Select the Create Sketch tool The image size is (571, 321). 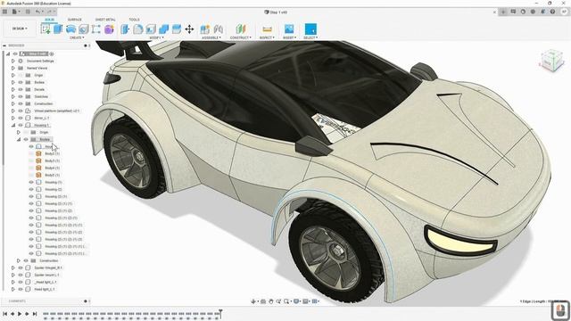(46, 29)
